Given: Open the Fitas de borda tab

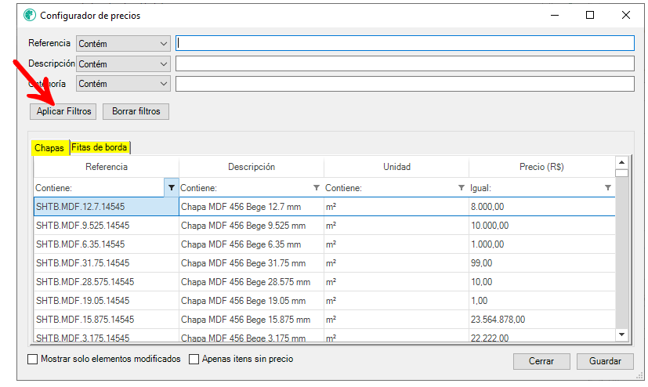Looking at the screenshot, I should point(100,147).
